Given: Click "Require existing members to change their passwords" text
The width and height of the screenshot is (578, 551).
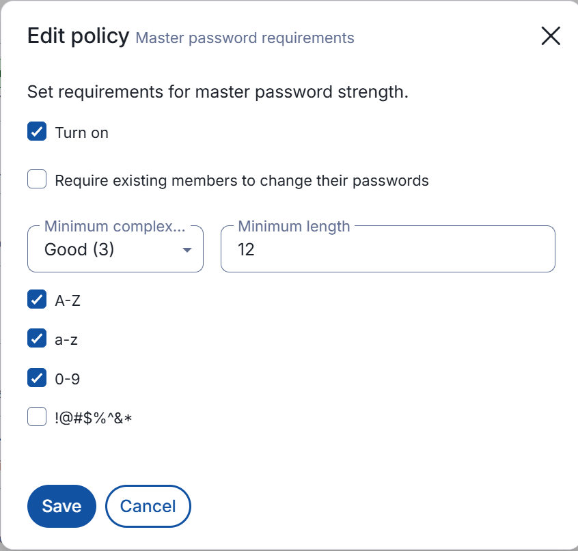Looking at the screenshot, I should tap(242, 181).
